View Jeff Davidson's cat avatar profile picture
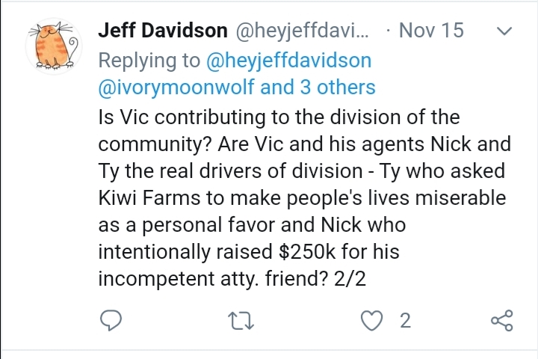538x359 pixels. click(54, 46)
